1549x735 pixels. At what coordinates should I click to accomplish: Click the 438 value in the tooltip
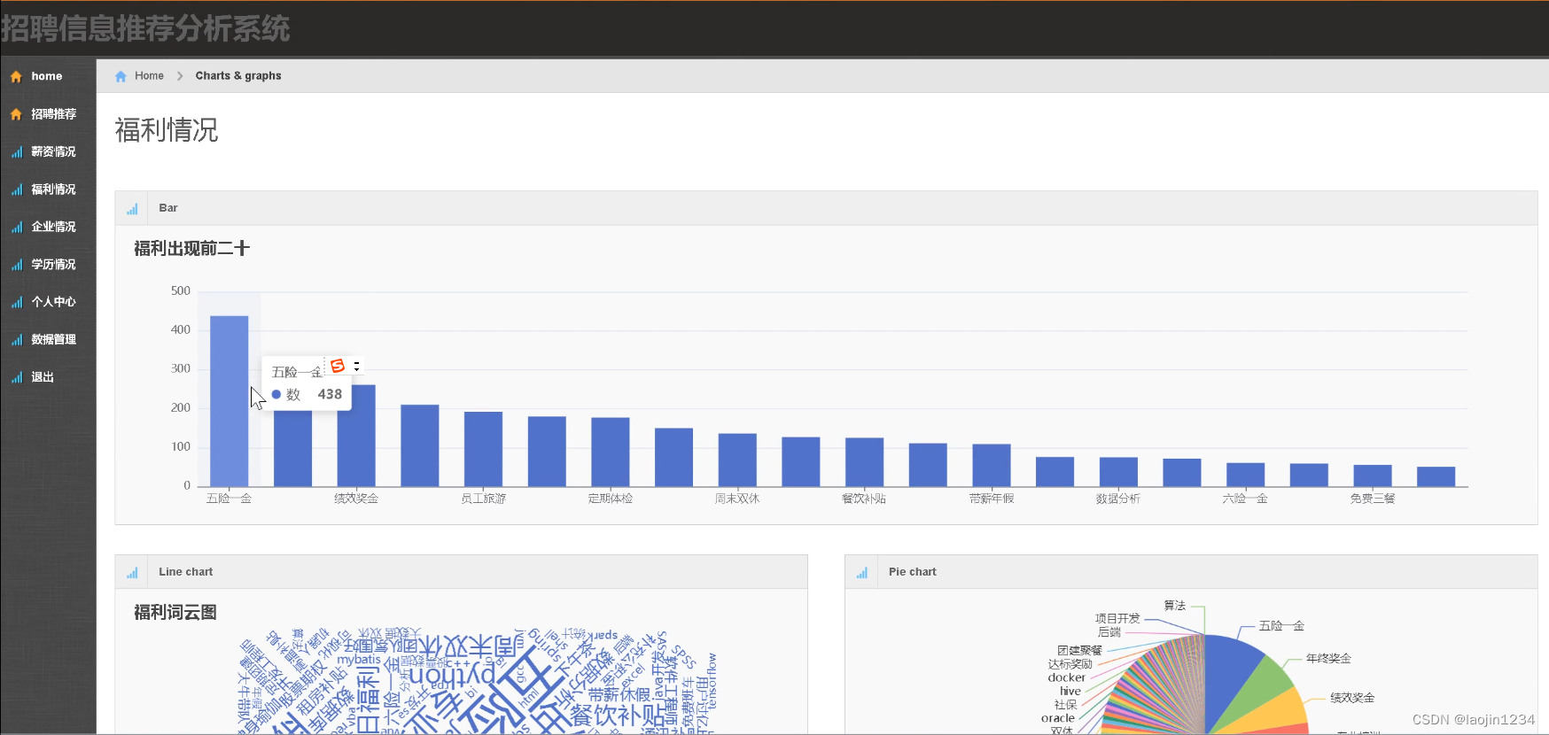tap(330, 395)
